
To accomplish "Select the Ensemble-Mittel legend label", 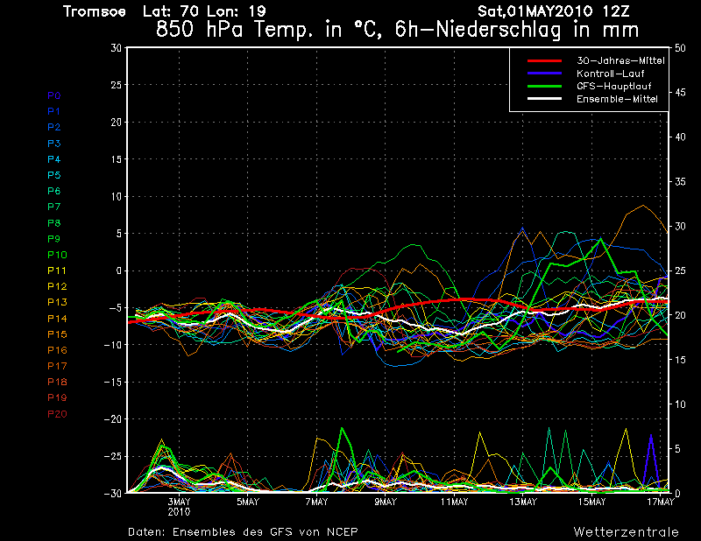I will click(617, 100).
